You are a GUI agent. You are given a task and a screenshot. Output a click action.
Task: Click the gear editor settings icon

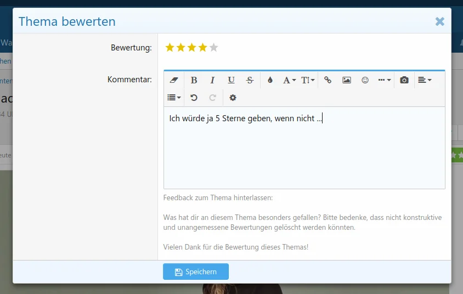233,98
